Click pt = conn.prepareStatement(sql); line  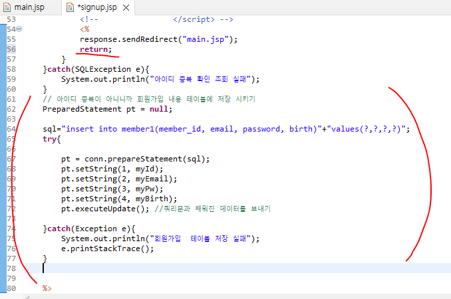coord(135,159)
